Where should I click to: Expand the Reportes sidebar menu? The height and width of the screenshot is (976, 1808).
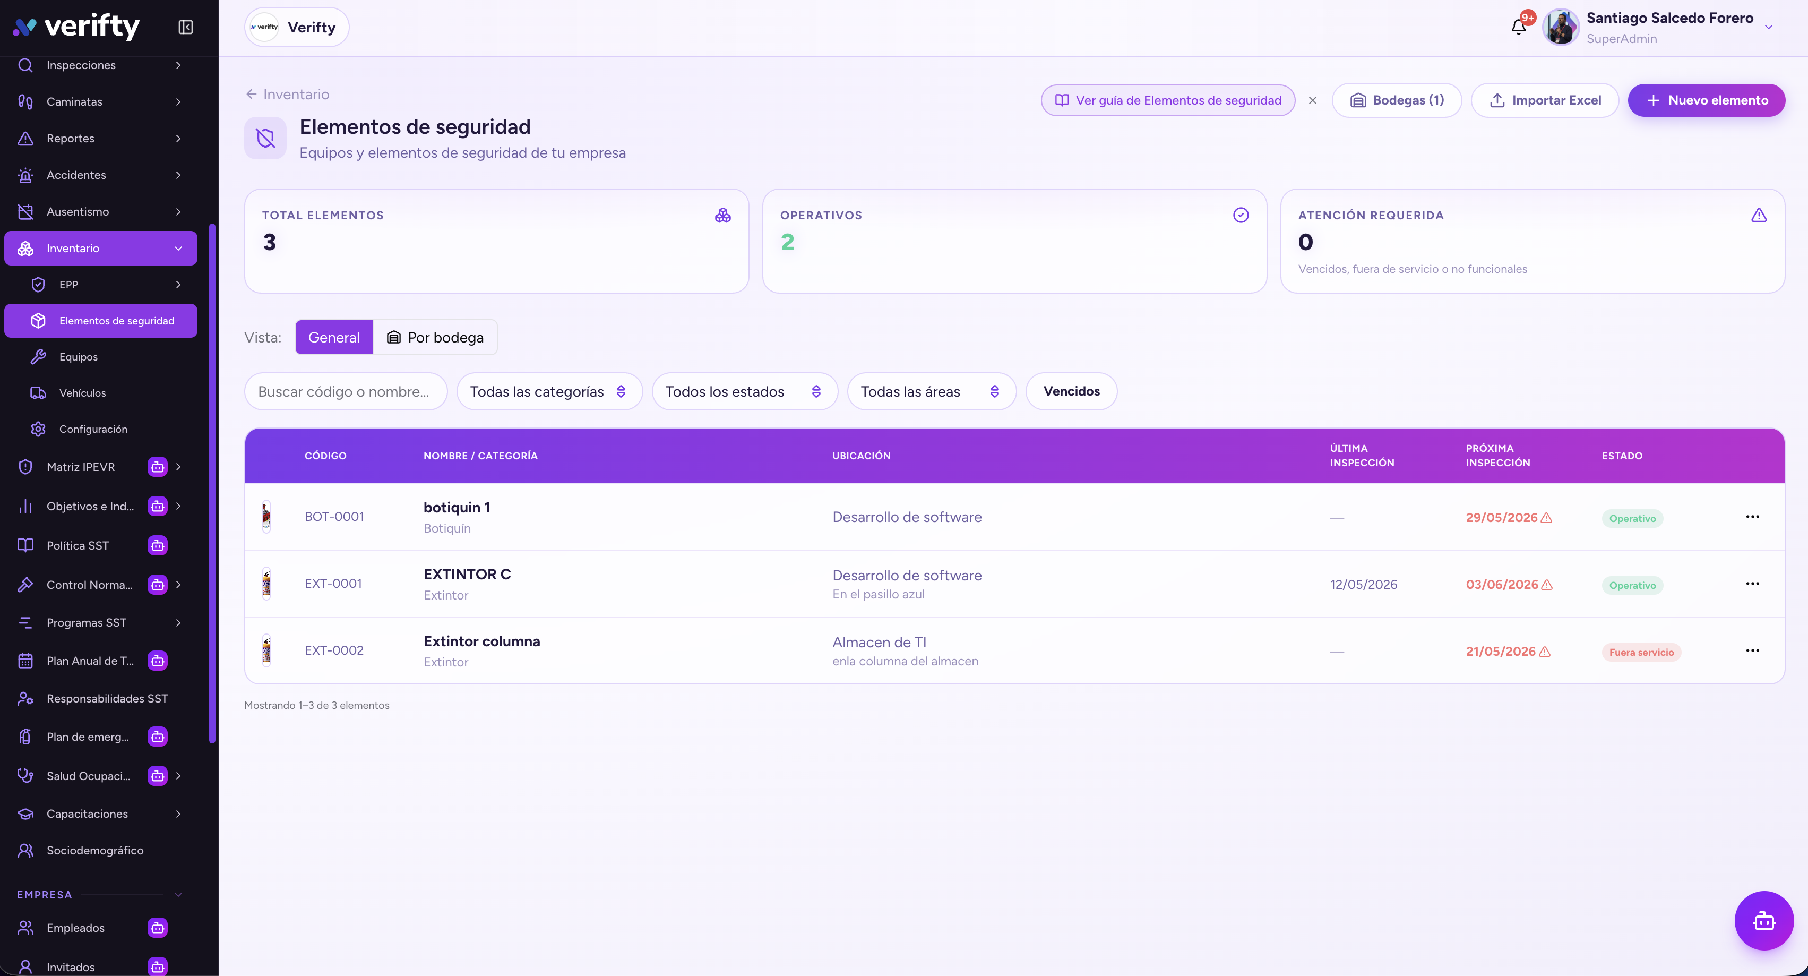click(101, 138)
